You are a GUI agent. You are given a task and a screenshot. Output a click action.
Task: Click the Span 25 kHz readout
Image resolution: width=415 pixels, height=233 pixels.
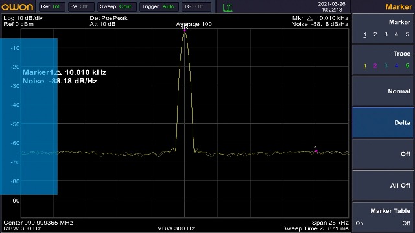[330, 223]
